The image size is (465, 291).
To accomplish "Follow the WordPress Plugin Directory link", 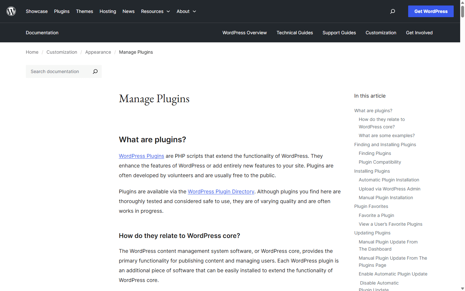I will [221, 191].
